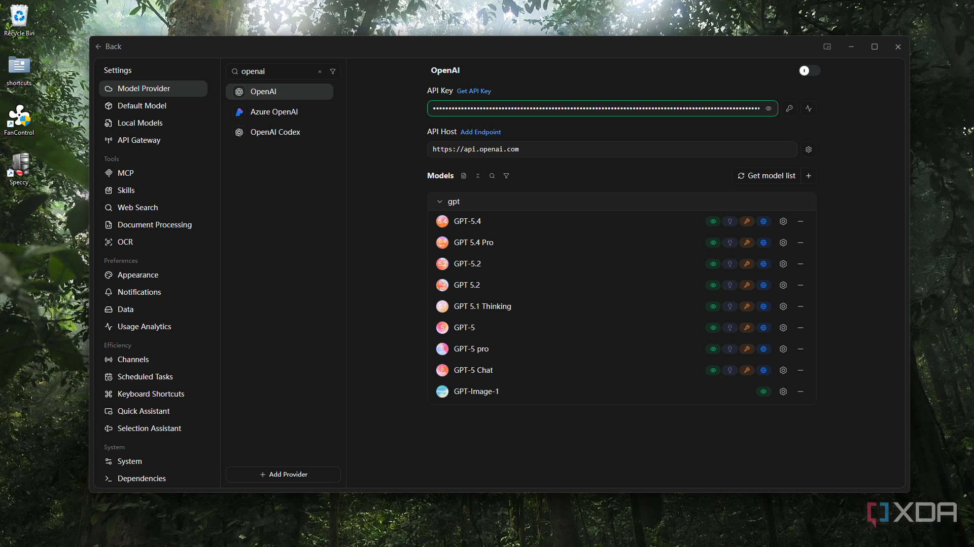The height and width of the screenshot is (547, 974).
Task: Search models with the magnifier icon
Action: click(492, 176)
